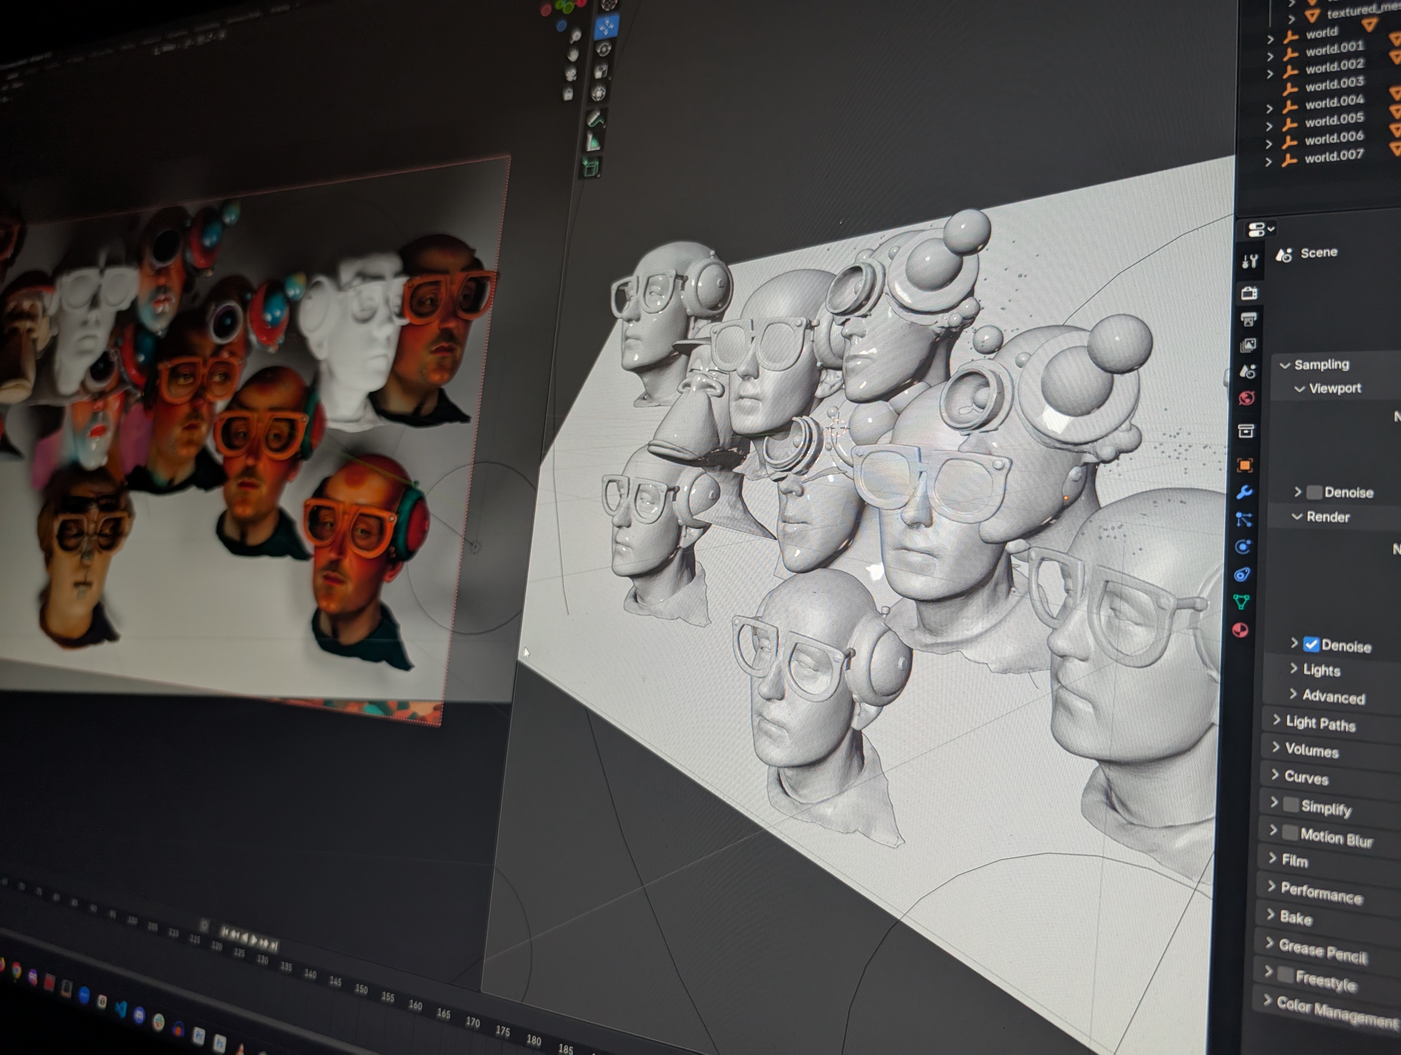Jump to the start frame in the timeline
Viewport: 1401px width, 1055px height.
[x=226, y=930]
